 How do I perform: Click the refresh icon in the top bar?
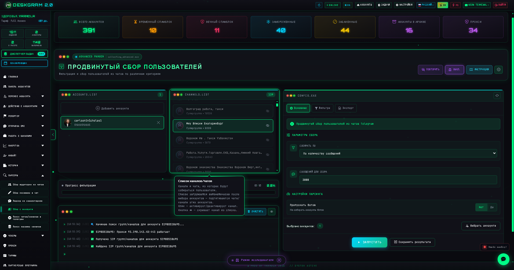pos(319,5)
